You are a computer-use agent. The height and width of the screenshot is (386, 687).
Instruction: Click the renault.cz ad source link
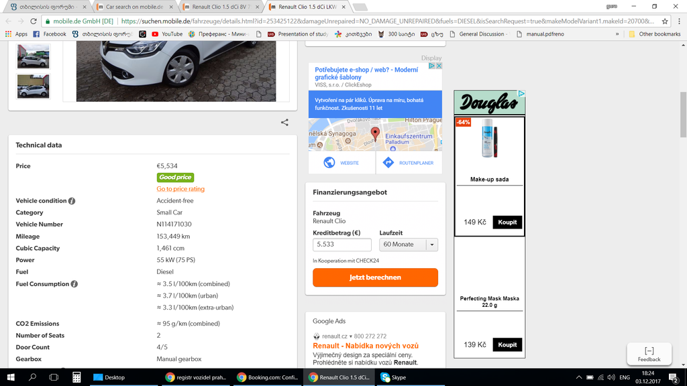[335, 336]
